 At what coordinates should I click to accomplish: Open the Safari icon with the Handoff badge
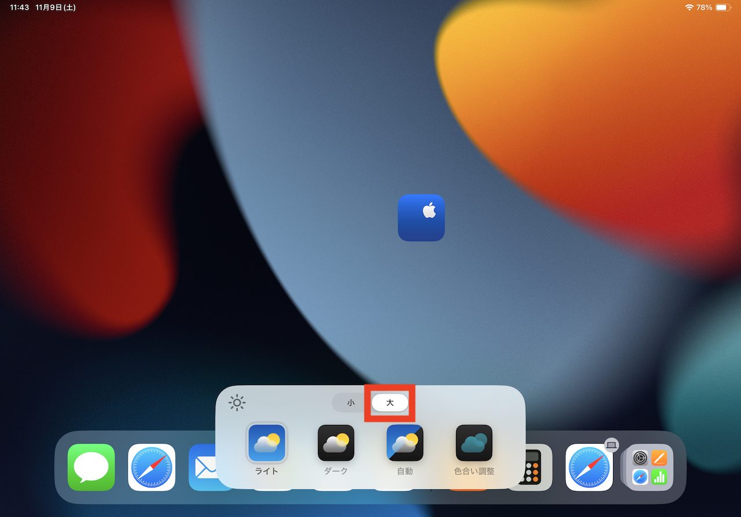point(589,467)
